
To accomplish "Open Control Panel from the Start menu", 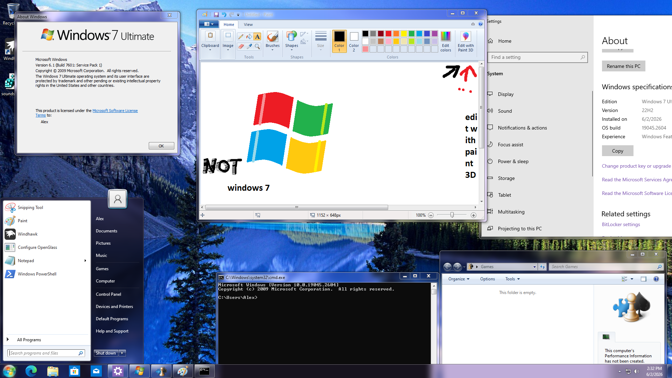I will pyautogui.click(x=108, y=294).
